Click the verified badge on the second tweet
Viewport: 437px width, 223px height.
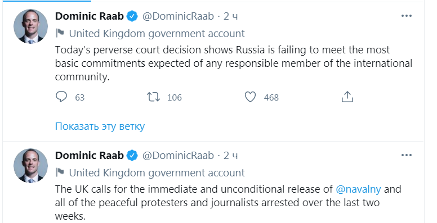132,156
